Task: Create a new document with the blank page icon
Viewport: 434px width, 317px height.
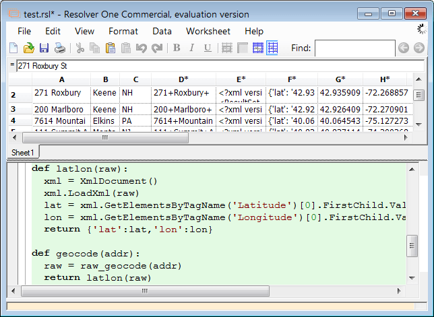Action: pos(13,48)
